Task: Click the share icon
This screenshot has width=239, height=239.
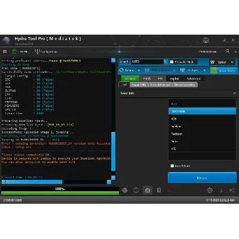Action: [x=232, y=190]
